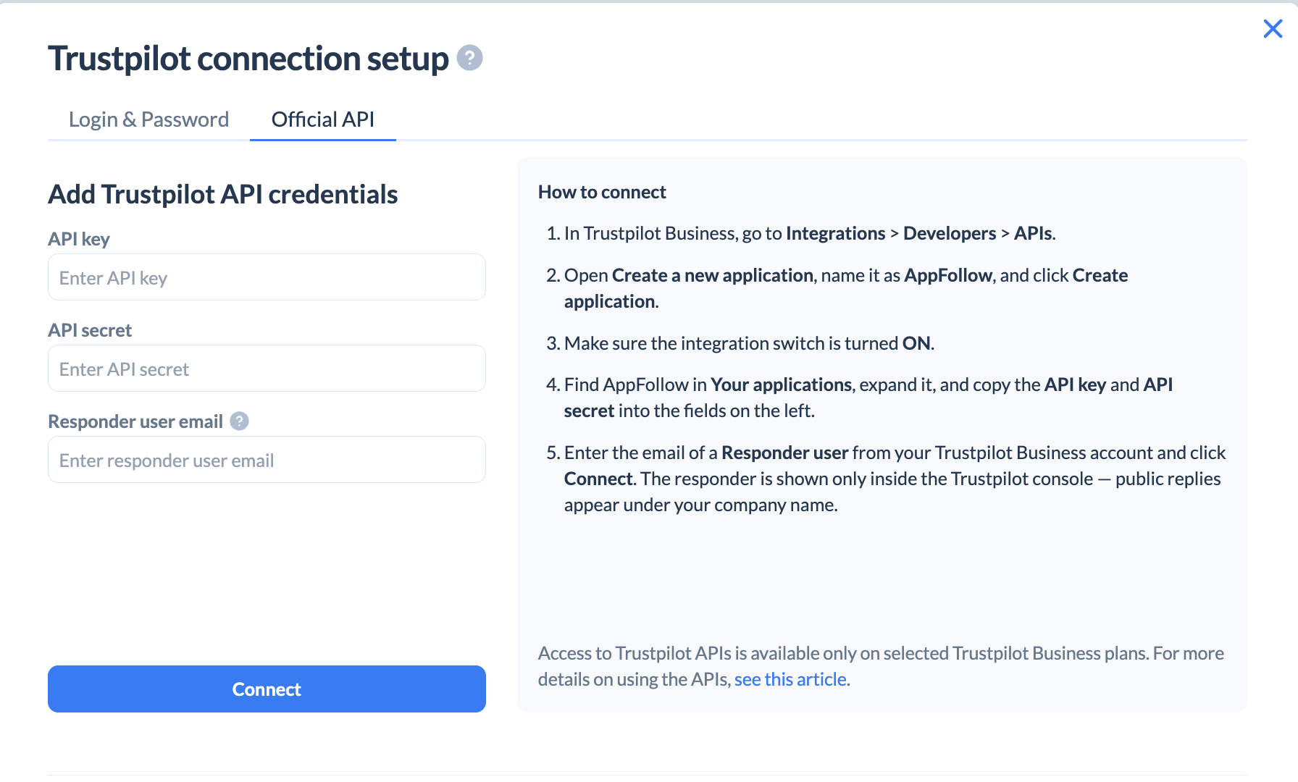Click step 4 about Your applications
The image size is (1298, 782).
click(x=859, y=398)
